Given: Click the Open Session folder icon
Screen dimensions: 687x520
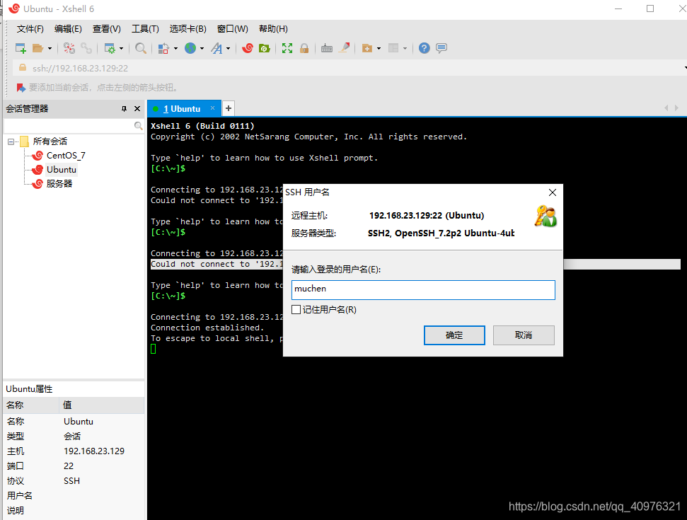Looking at the screenshot, I should [x=37, y=48].
